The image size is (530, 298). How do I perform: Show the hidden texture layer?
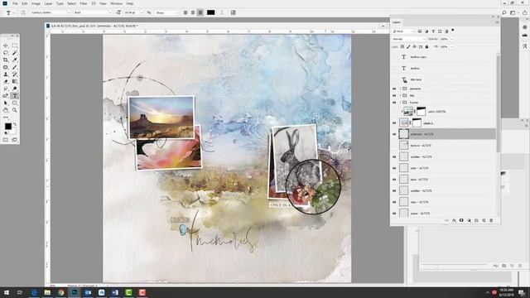coord(394,146)
